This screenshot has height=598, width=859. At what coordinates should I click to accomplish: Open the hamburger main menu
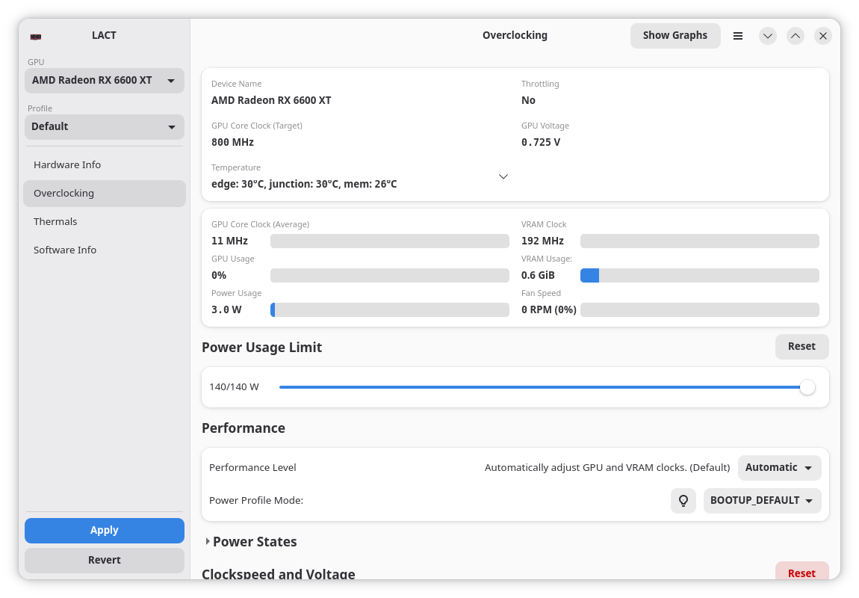[x=738, y=36]
